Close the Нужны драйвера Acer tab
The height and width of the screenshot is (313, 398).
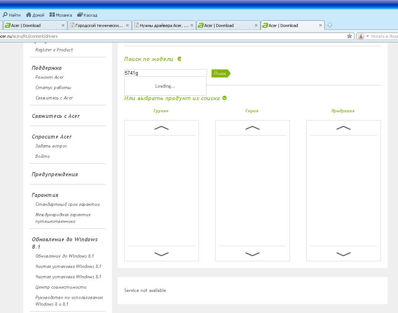point(192,25)
